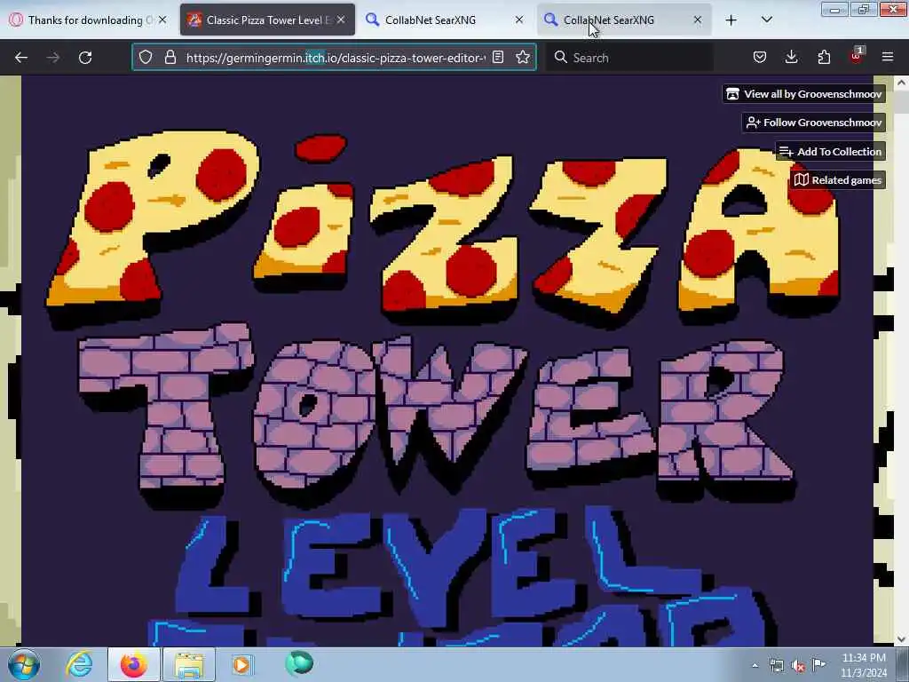Click Add To Collection button
This screenshot has width=909, height=682.
(x=831, y=151)
